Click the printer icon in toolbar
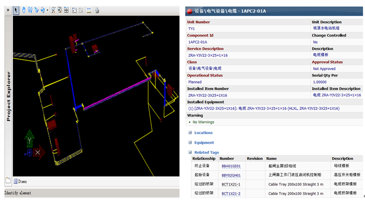Screen dimensions: 365x204 [x=97, y=10]
